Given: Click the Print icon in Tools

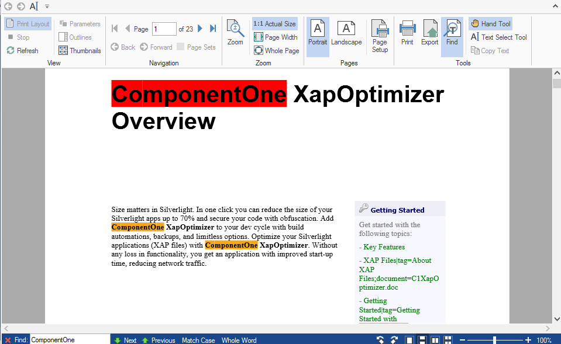Looking at the screenshot, I should pyautogui.click(x=407, y=33).
